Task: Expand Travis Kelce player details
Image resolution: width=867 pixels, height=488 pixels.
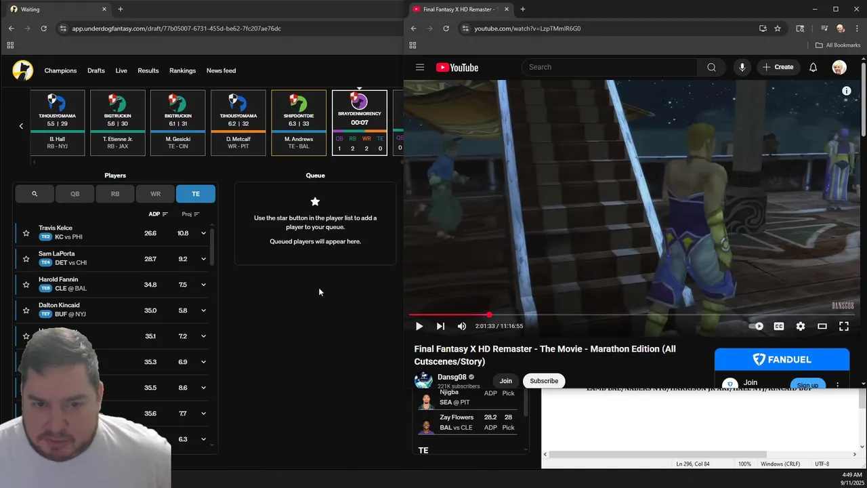Action: pyautogui.click(x=203, y=233)
